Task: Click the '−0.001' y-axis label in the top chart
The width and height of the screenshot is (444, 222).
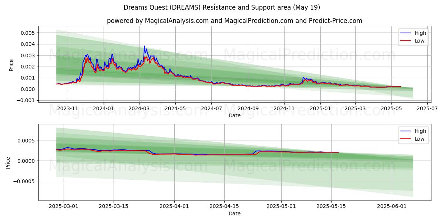Action: (26, 100)
